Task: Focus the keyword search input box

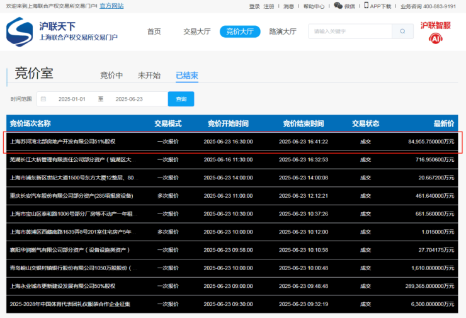Action: (x=349, y=31)
